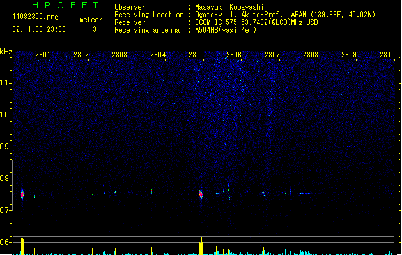The width and height of the screenshot is (402, 255).
Task: Click the 0.9 kHz axis label
Action: (5, 147)
